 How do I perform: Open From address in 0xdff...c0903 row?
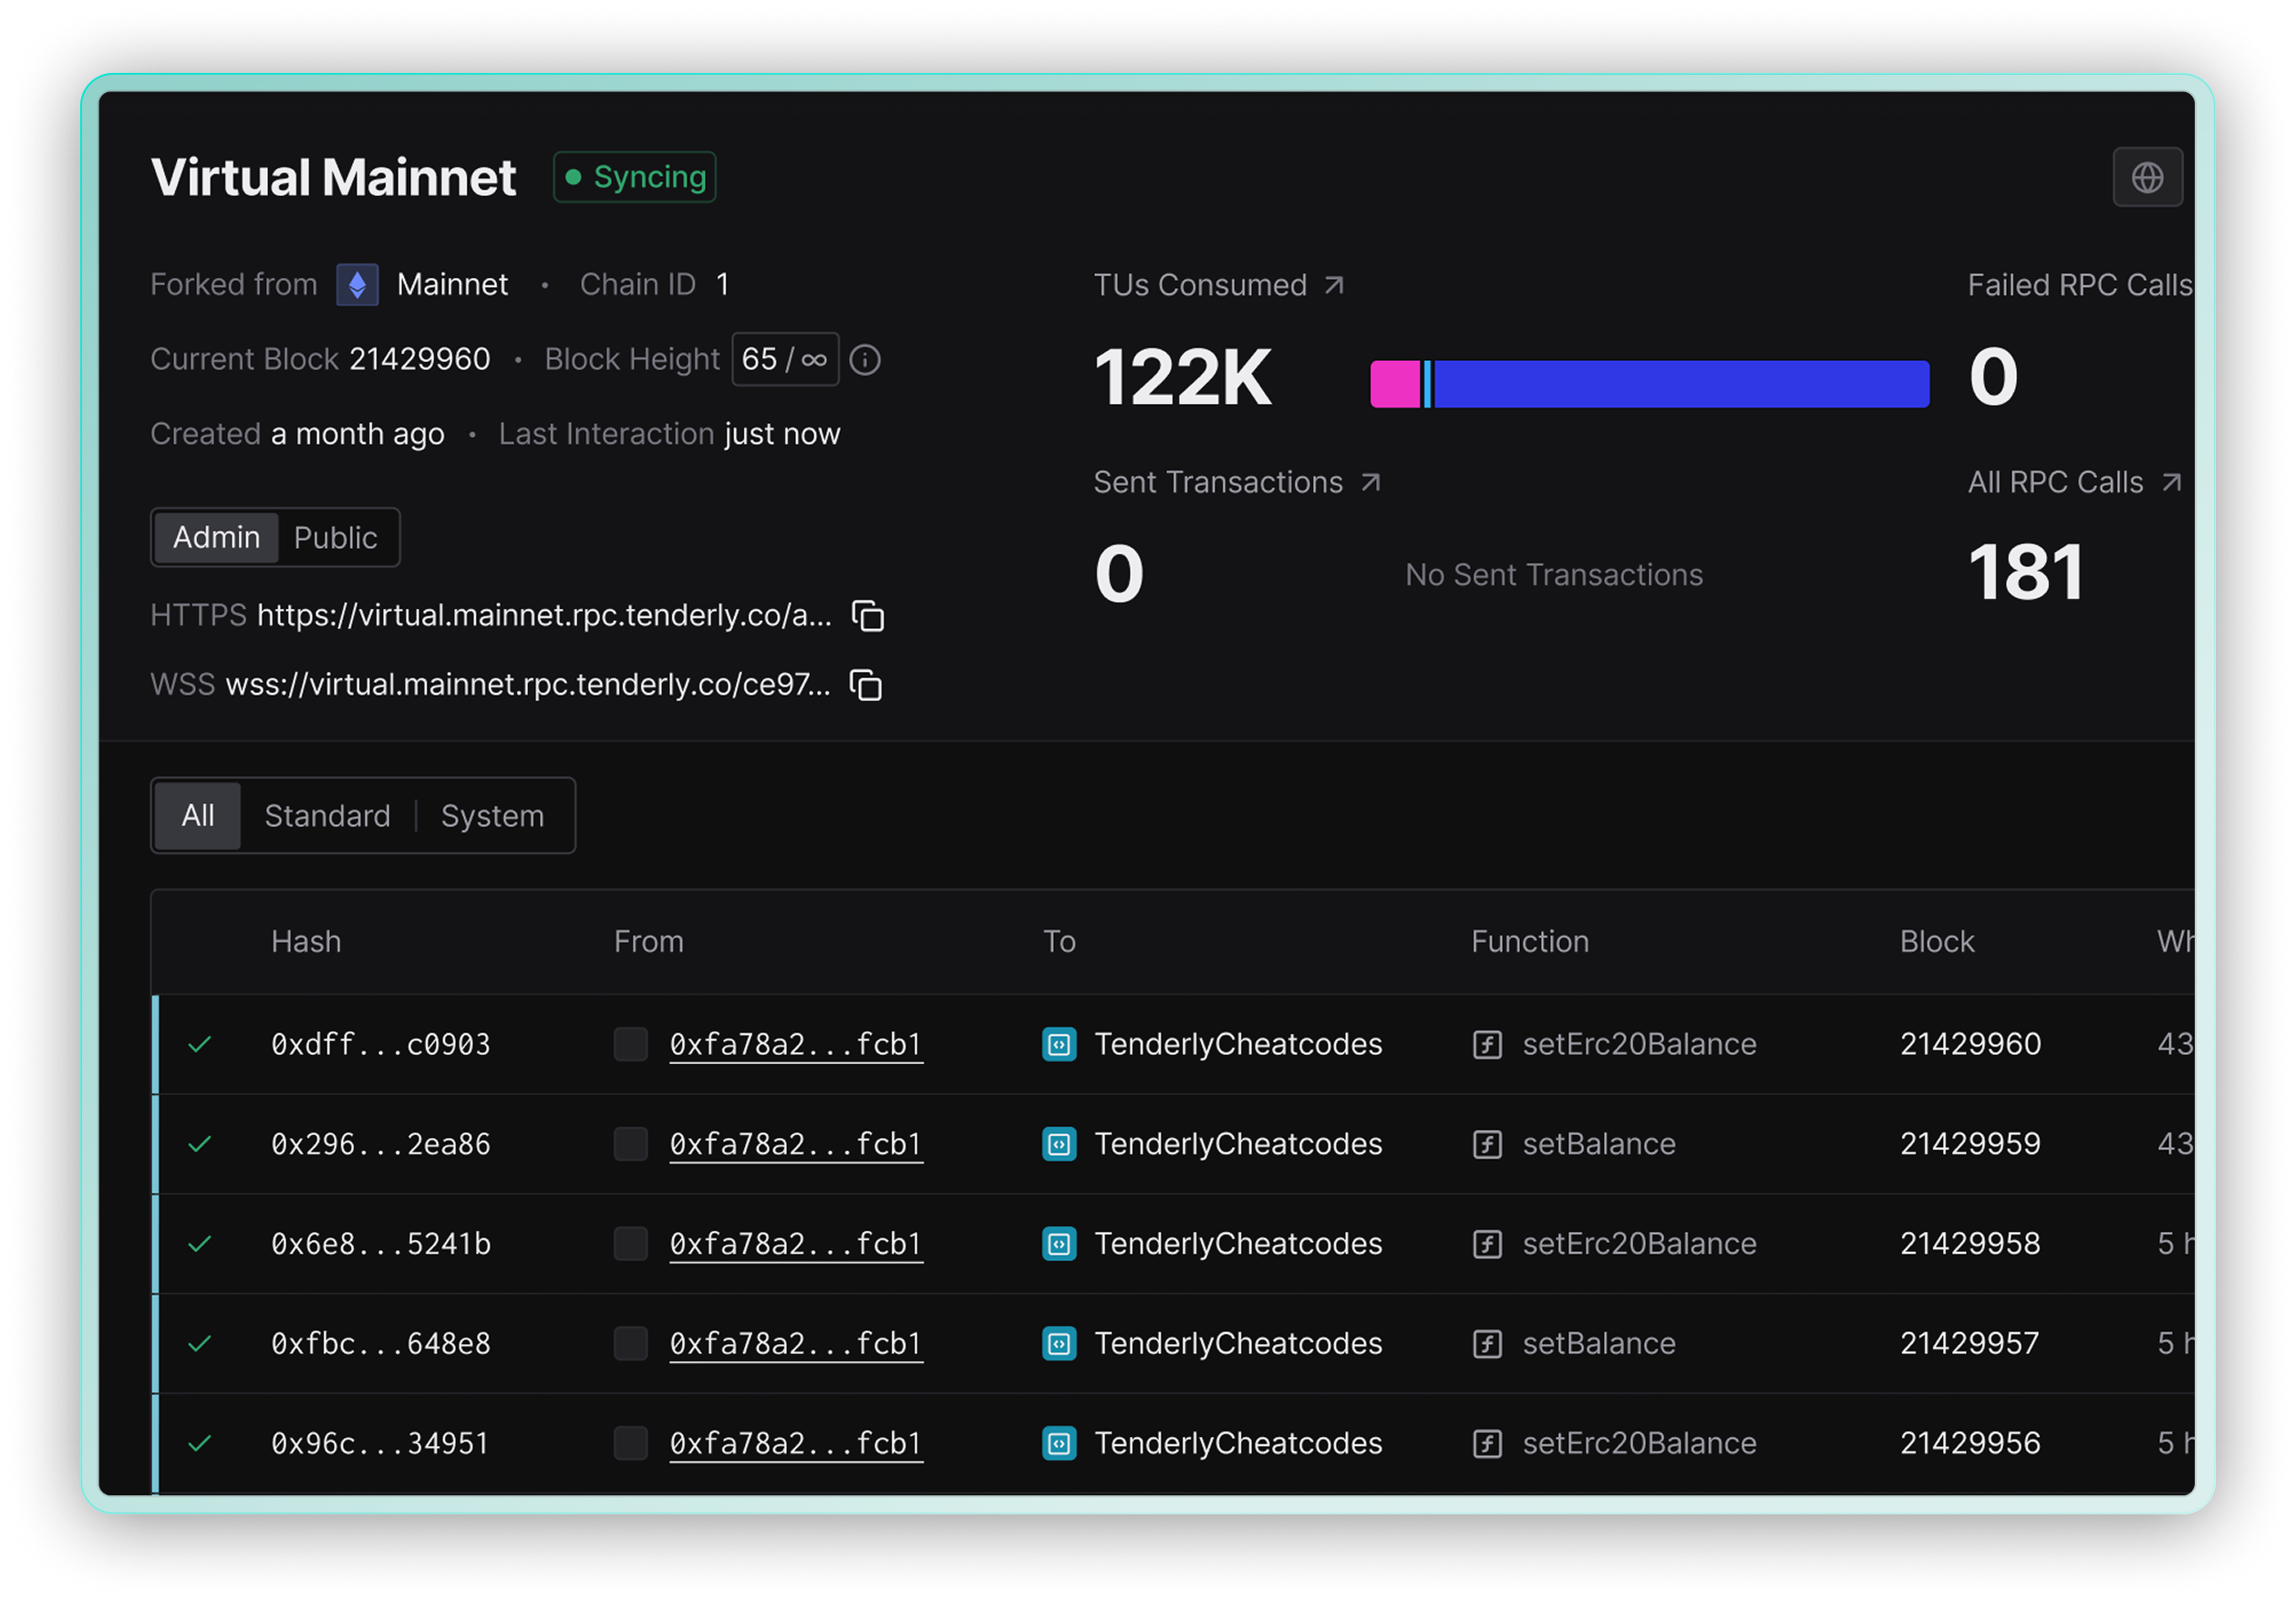[795, 1044]
